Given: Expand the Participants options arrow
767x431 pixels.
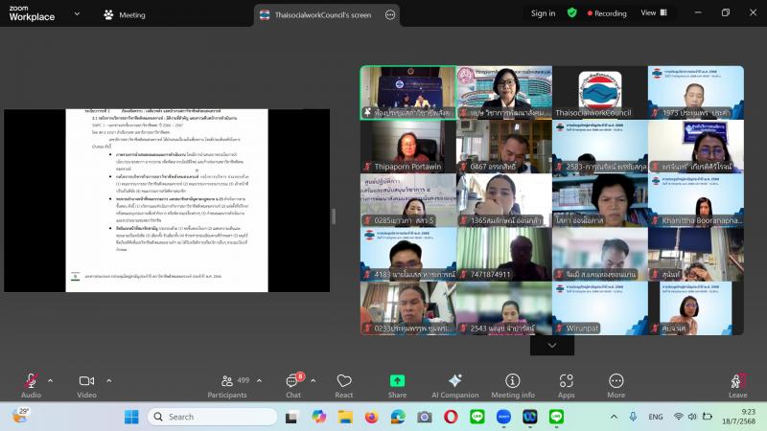Looking at the screenshot, I should click(x=259, y=380).
